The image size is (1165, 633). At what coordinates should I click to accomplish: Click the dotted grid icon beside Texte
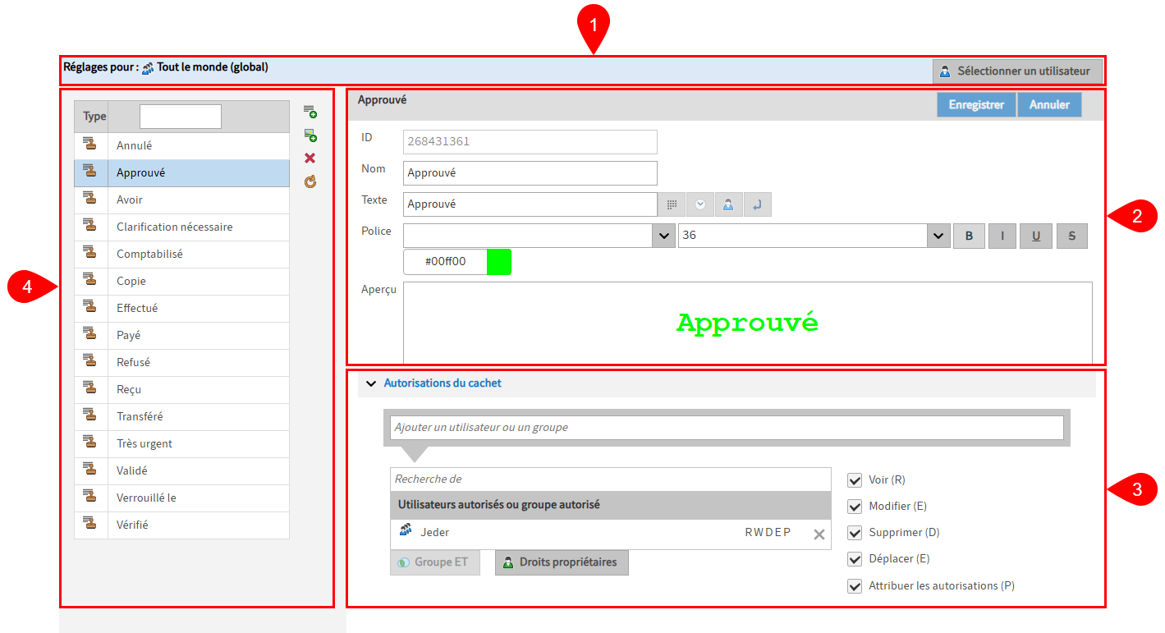point(672,204)
